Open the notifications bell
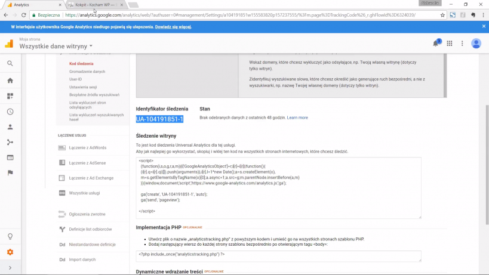The image size is (489, 275). point(436,44)
